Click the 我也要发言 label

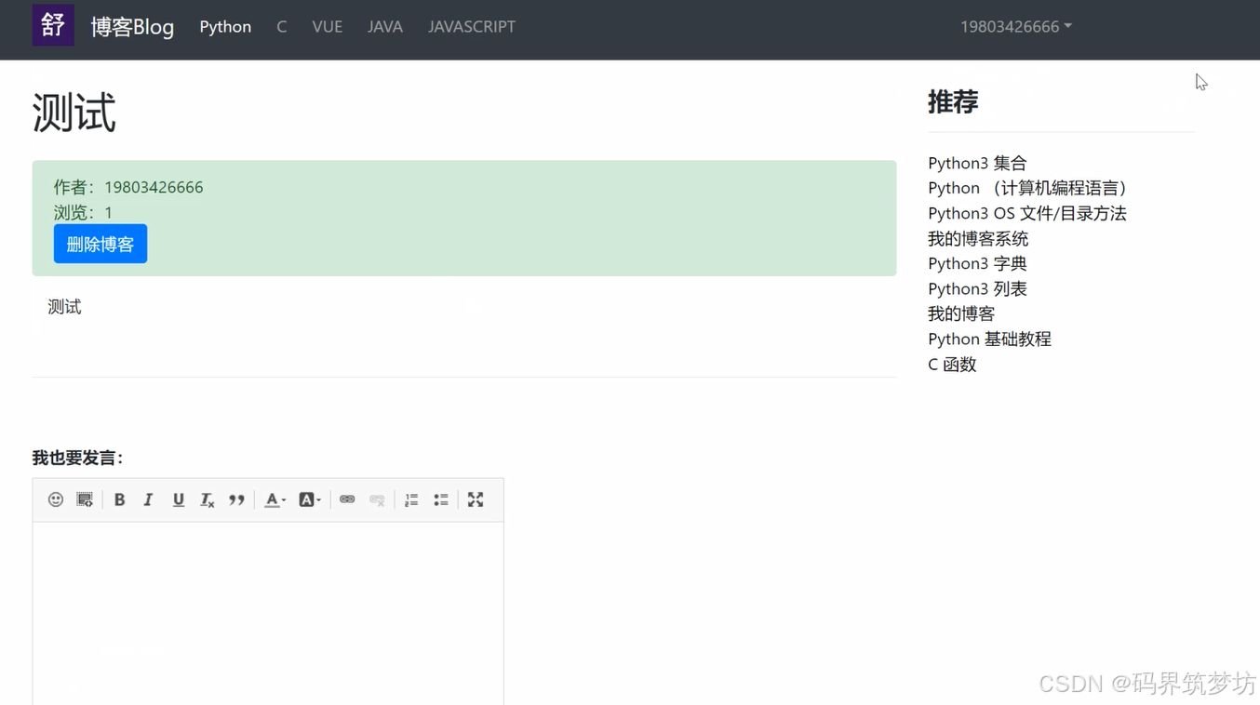pos(79,458)
